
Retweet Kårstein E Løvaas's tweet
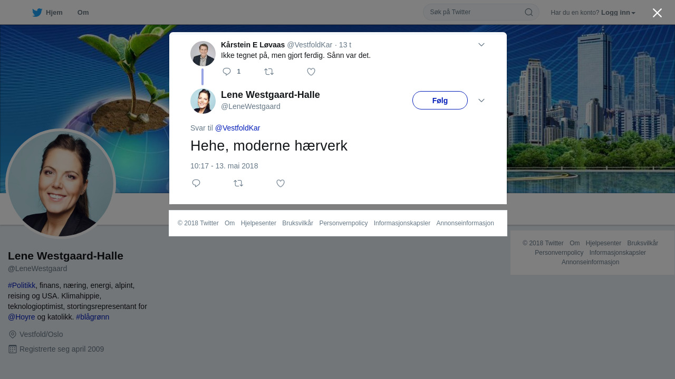click(269, 72)
